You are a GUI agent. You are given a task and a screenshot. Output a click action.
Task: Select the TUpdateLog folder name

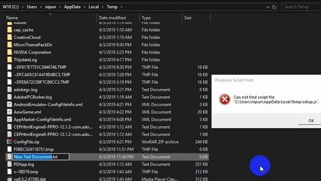point(26,60)
